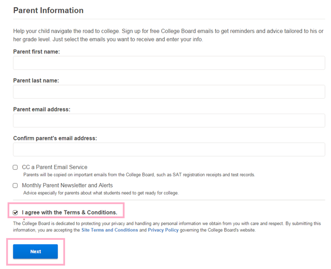Click the "I agree with the Terms & Conditions." text
This screenshot has width=331, height=269.
[70, 213]
